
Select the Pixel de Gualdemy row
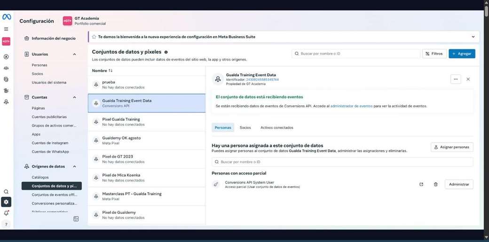[147, 215]
